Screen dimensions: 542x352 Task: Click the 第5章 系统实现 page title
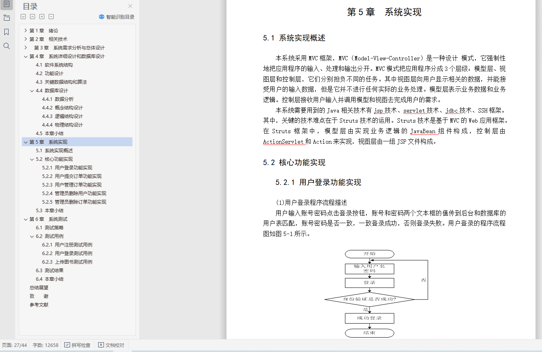tap(384, 12)
